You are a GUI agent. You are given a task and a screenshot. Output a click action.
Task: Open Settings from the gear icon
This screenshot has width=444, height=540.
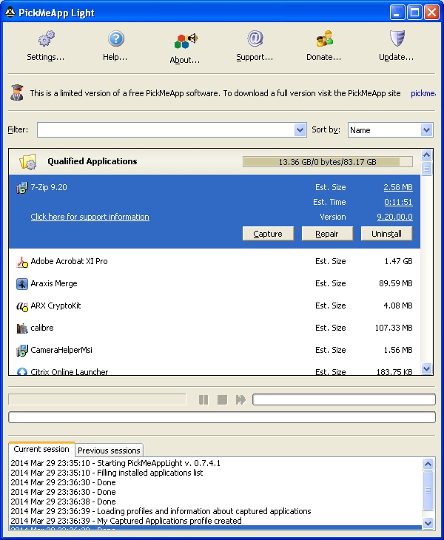tap(46, 38)
